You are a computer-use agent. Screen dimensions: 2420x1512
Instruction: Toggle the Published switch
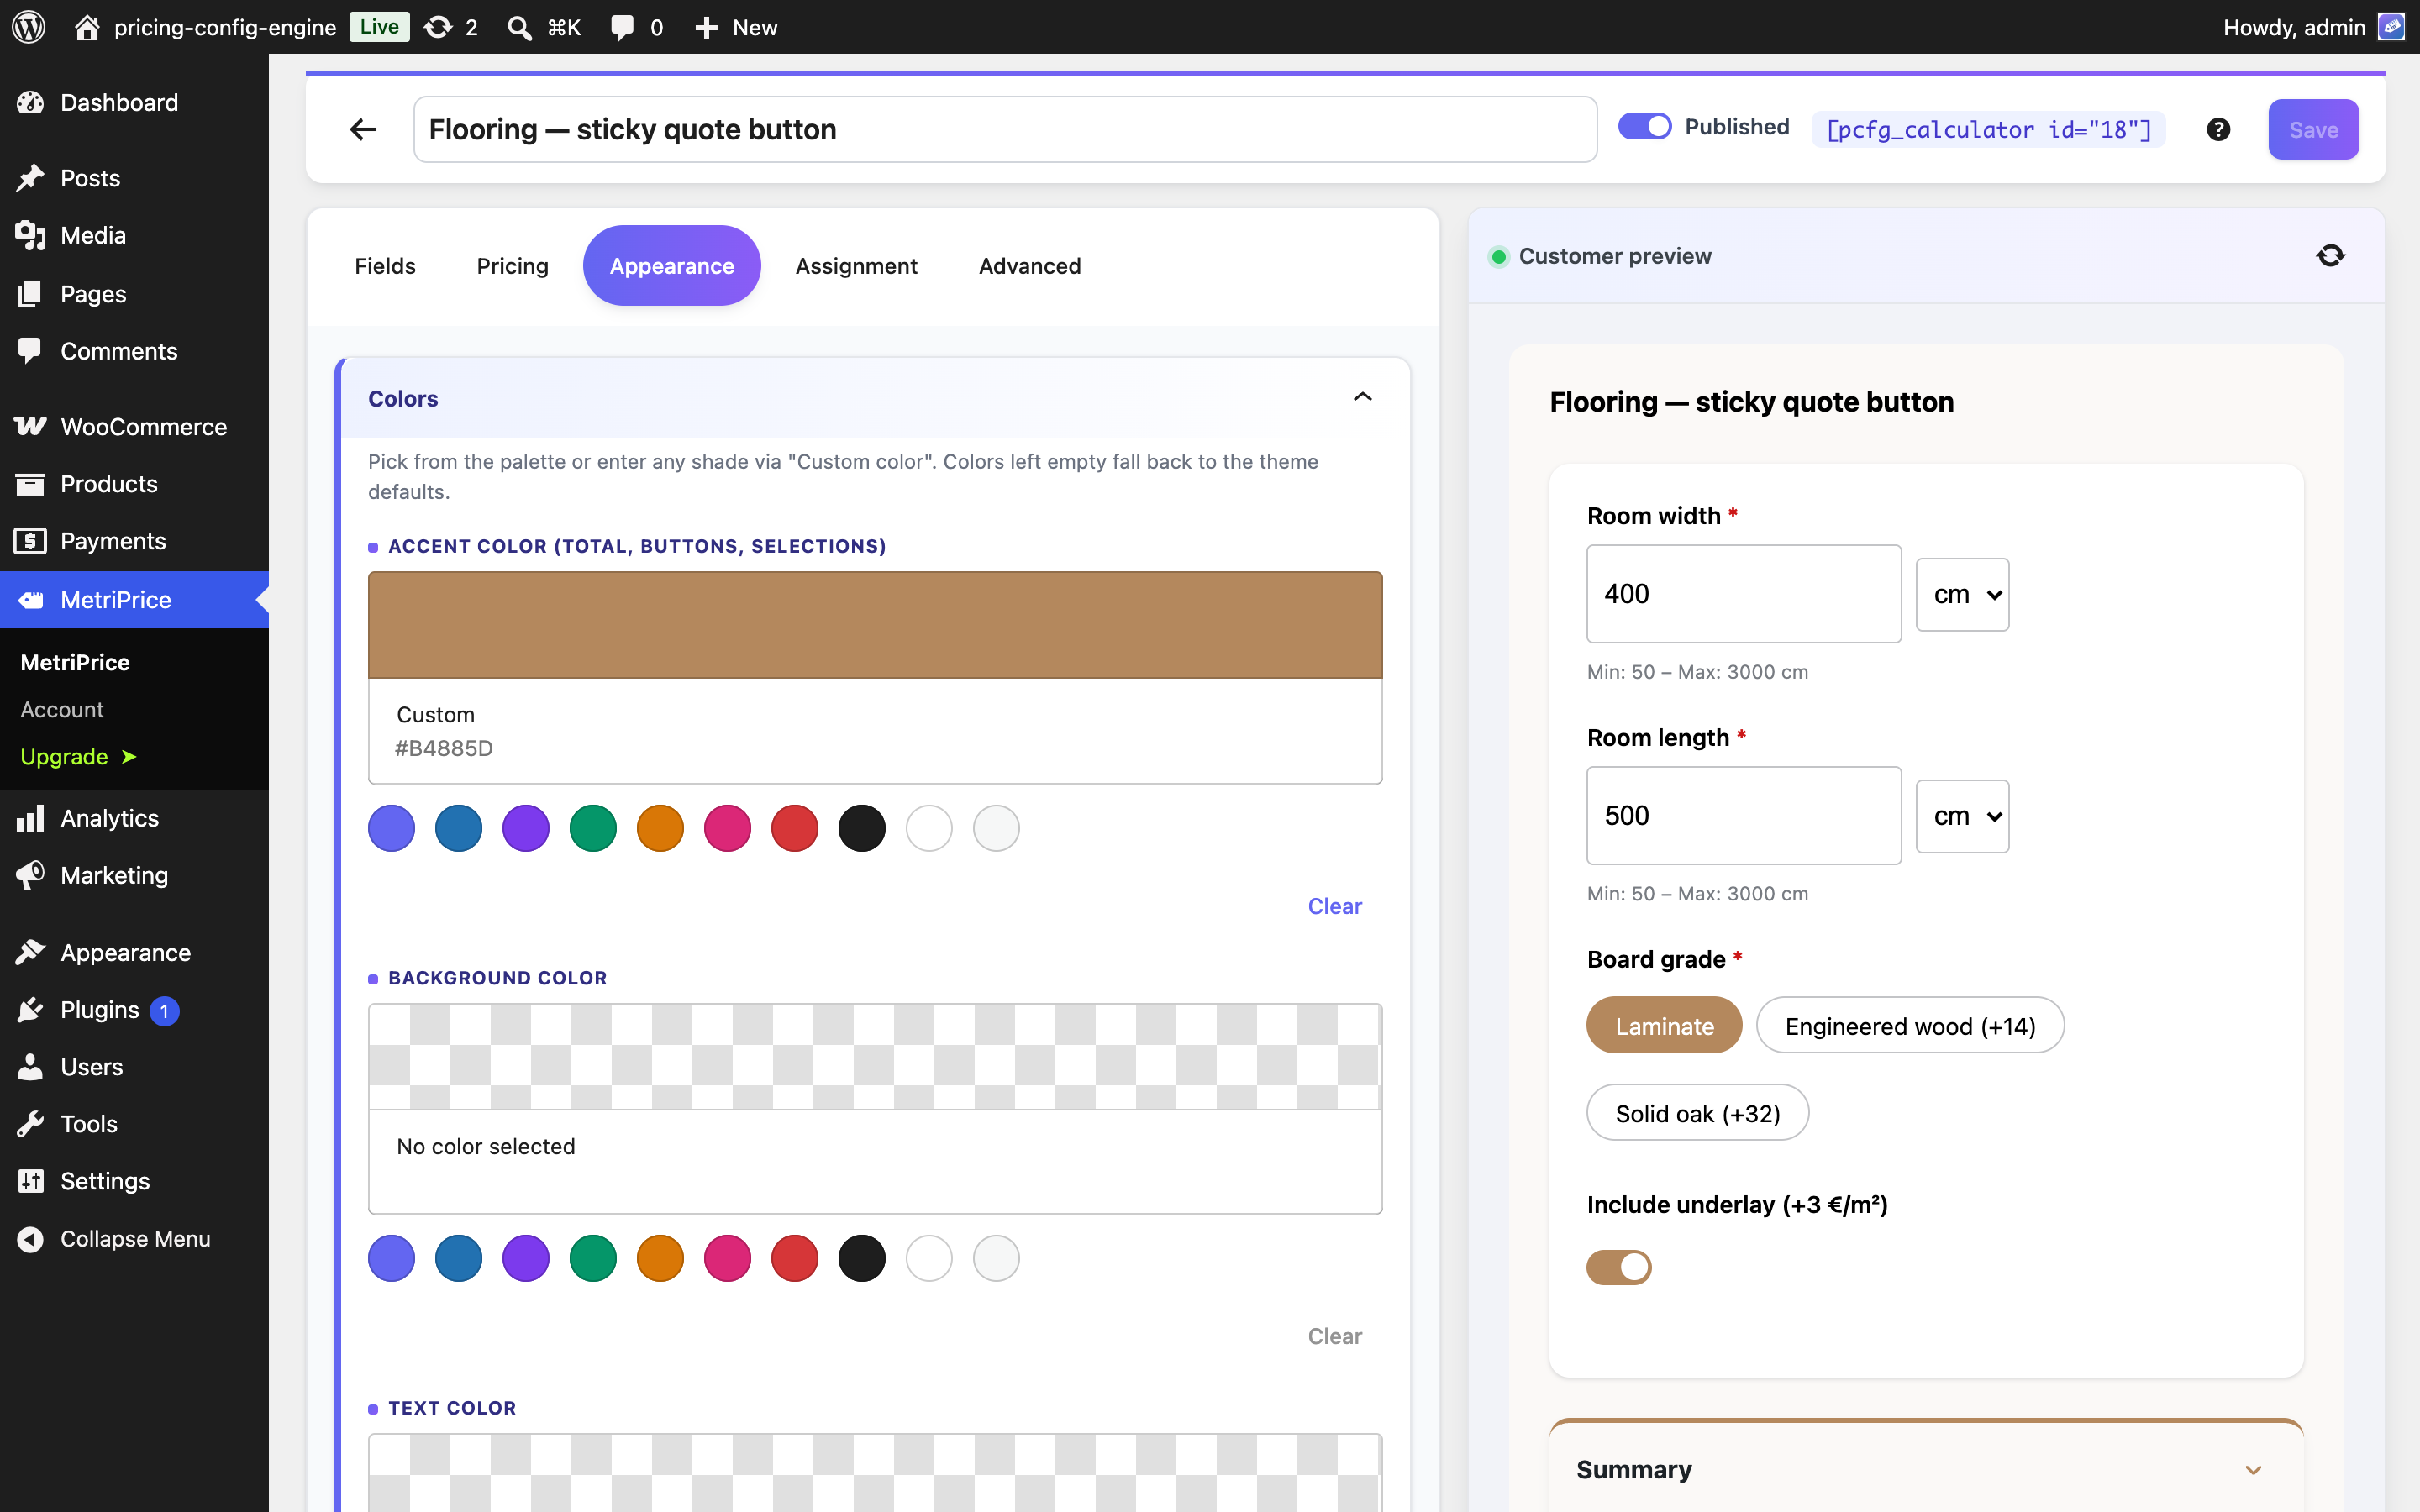[x=1644, y=127]
